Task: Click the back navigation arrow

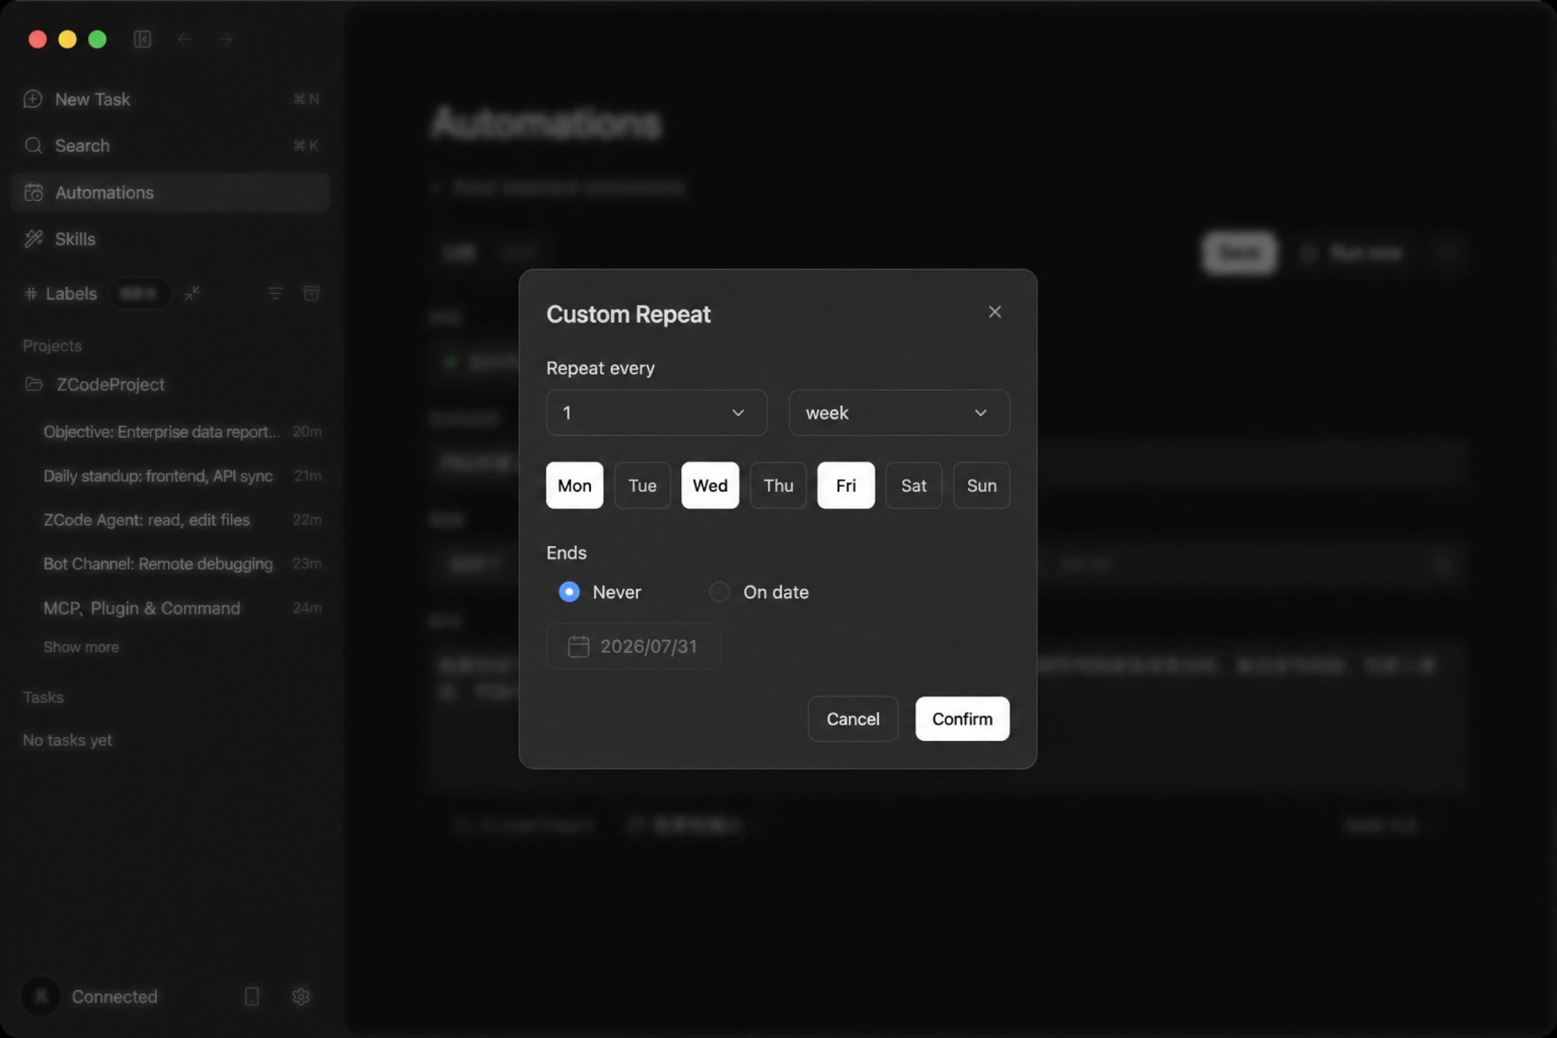Action: click(x=185, y=39)
